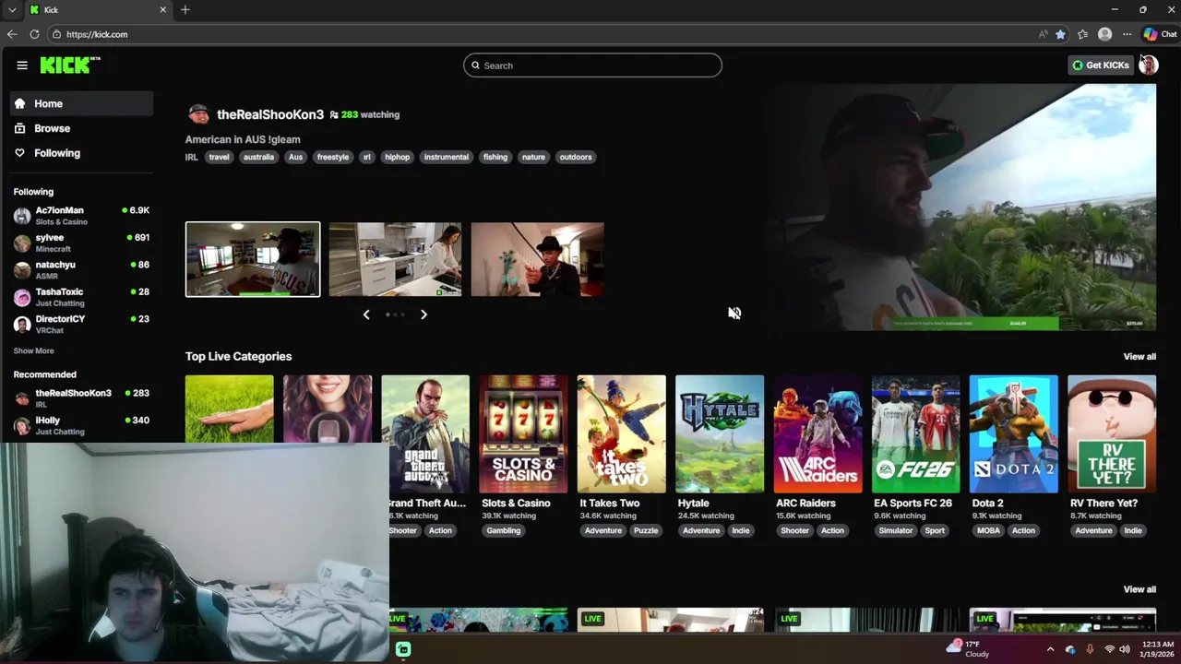The width and height of the screenshot is (1181, 664).
Task: Switch to the Kick browser tab
Action: pyautogui.click(x=98, y=9)
